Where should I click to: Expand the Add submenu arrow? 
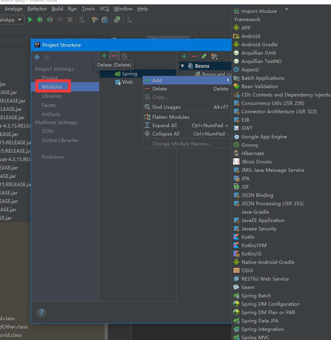(x=228, y=80)
